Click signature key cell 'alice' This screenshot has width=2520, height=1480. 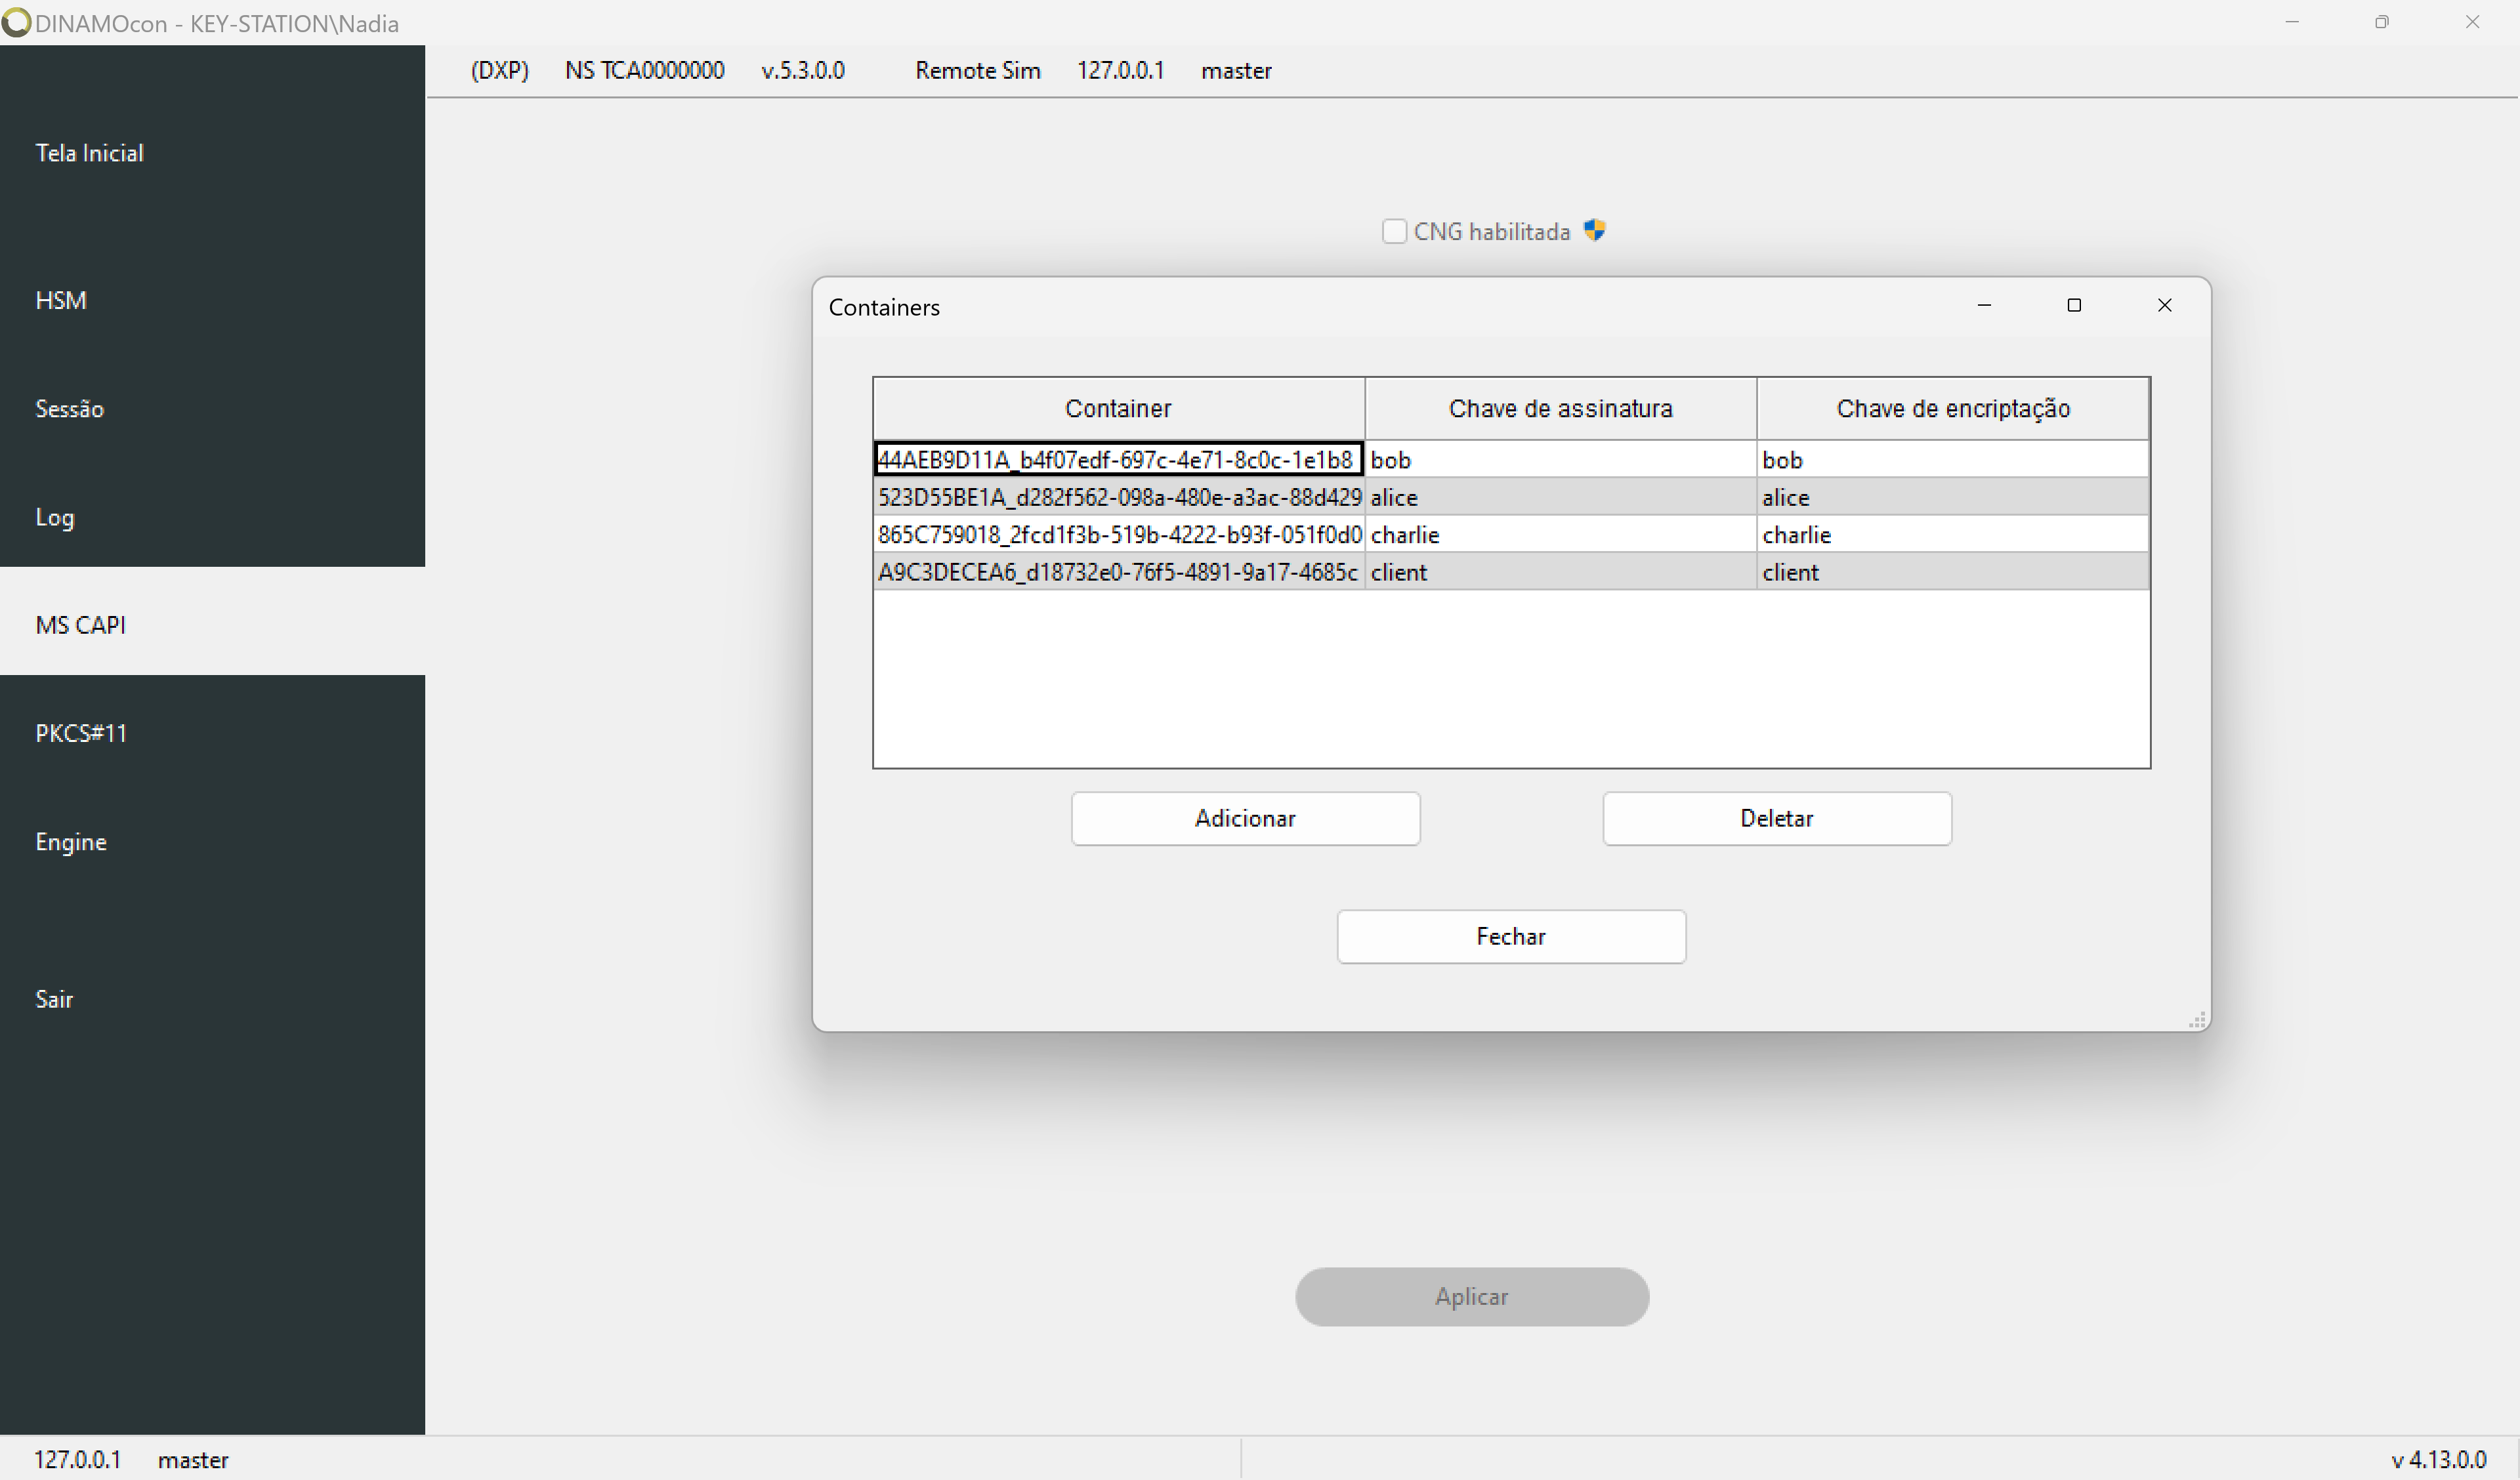[1560, 497]
